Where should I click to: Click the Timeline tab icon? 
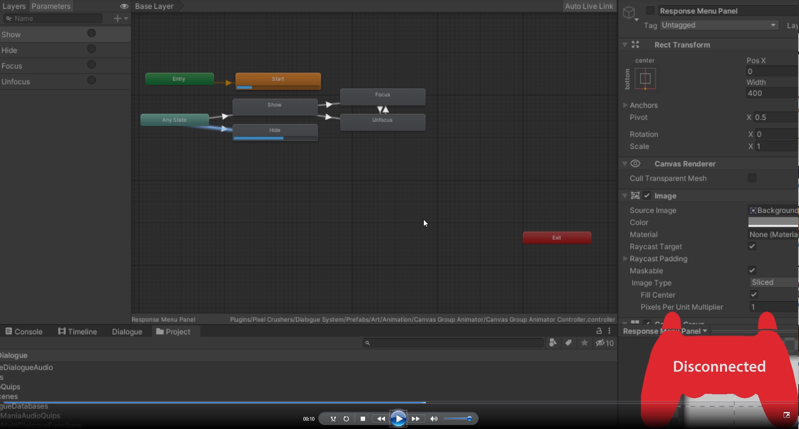coord(62,331)
